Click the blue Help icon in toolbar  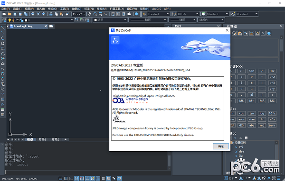[x=136, y=14]
